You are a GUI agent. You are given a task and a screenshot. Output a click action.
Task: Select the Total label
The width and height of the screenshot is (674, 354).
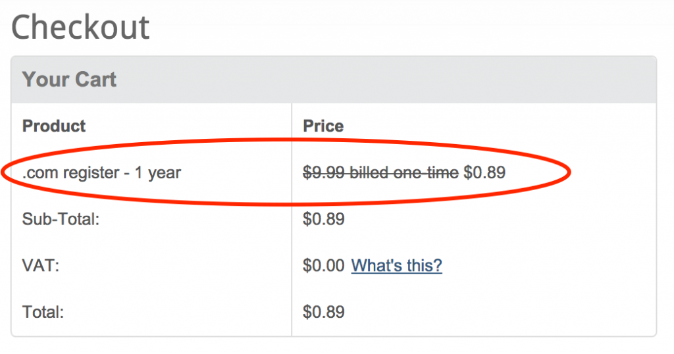click(43, 312)
